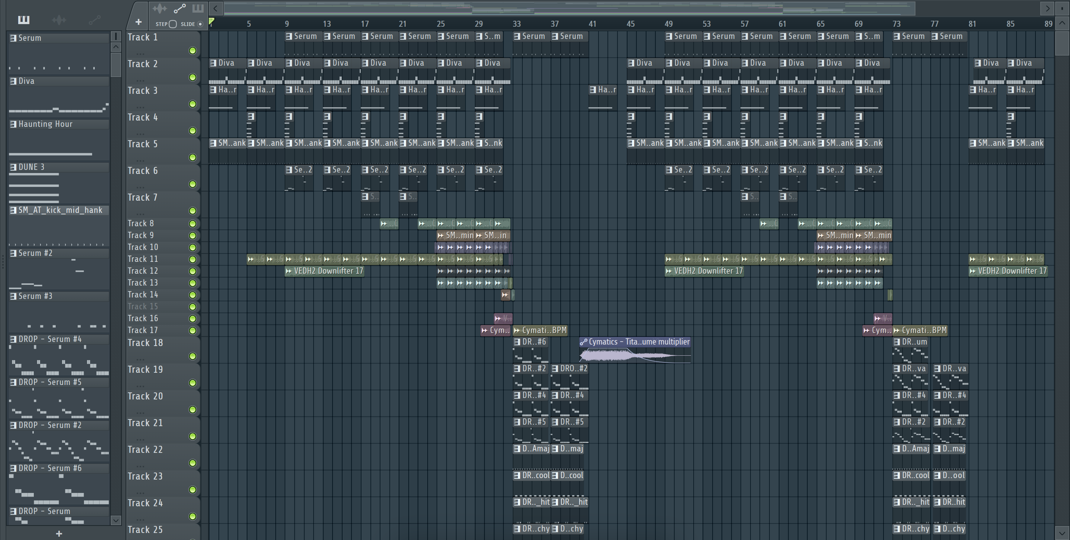Viewport: 1070px width, 540px height.
Task: Click the pattern icon beside Diva in picker
Action: coord(13,81)
